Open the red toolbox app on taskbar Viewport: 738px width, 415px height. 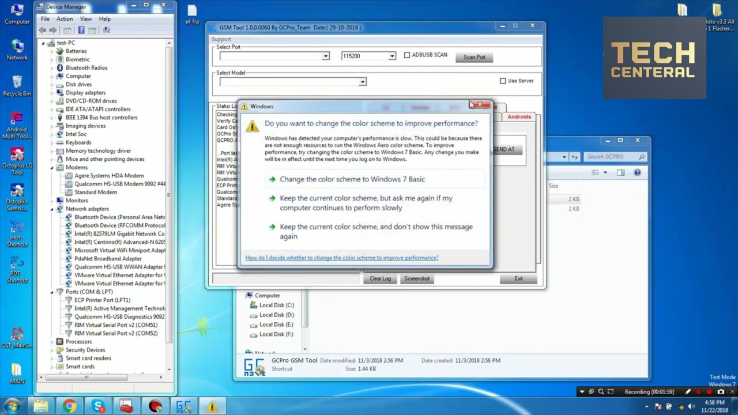pyautogui.click(x=126, y=406)
